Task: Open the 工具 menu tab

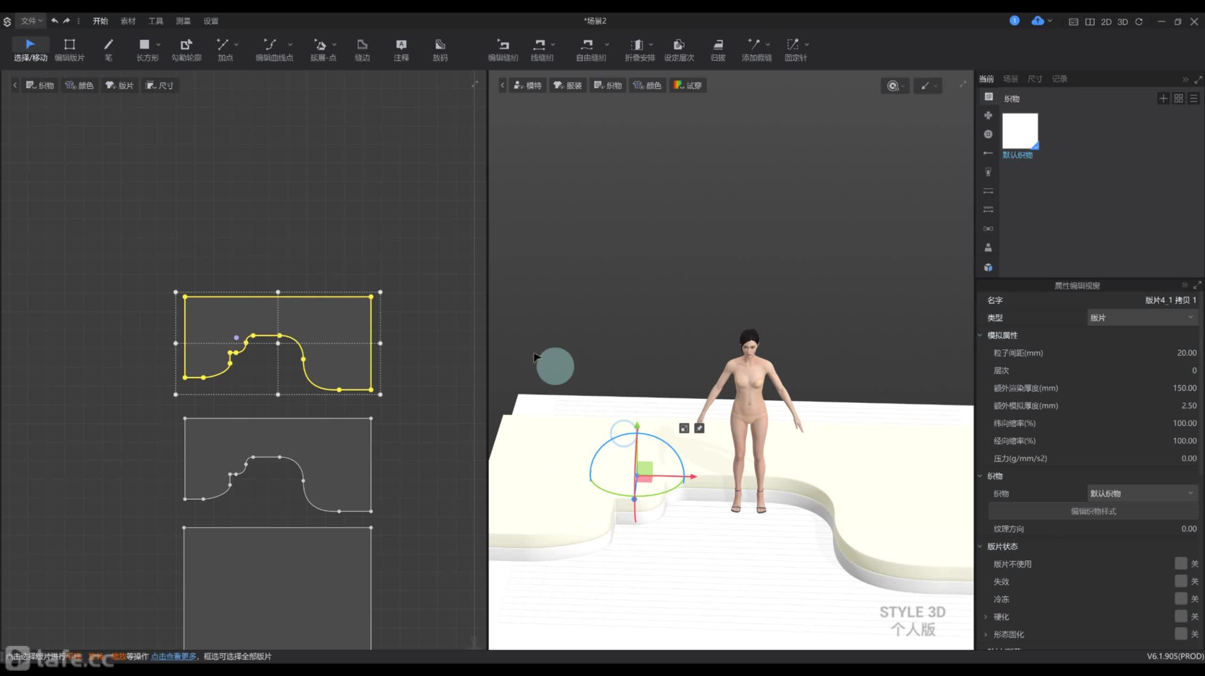Action: [x=155, y=21]
